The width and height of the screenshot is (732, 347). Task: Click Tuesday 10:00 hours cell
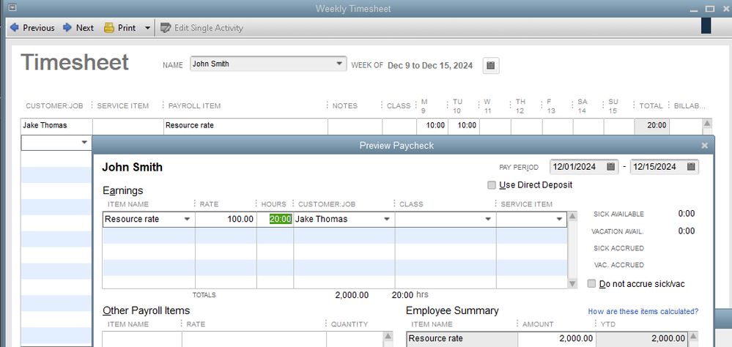pos(464,125)
